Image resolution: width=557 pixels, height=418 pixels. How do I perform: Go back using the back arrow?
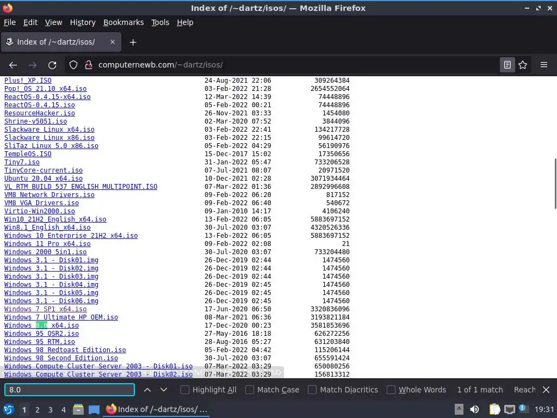coord(13,65)
